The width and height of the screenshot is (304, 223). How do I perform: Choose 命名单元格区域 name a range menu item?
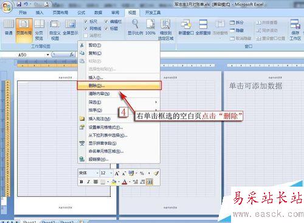click(119, 151)
